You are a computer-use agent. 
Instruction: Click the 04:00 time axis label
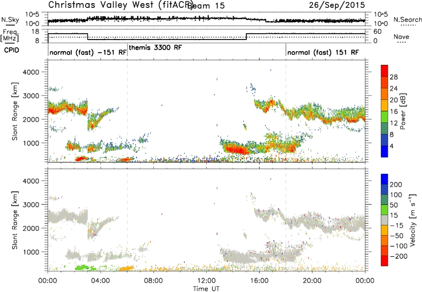tap(100, 281)
